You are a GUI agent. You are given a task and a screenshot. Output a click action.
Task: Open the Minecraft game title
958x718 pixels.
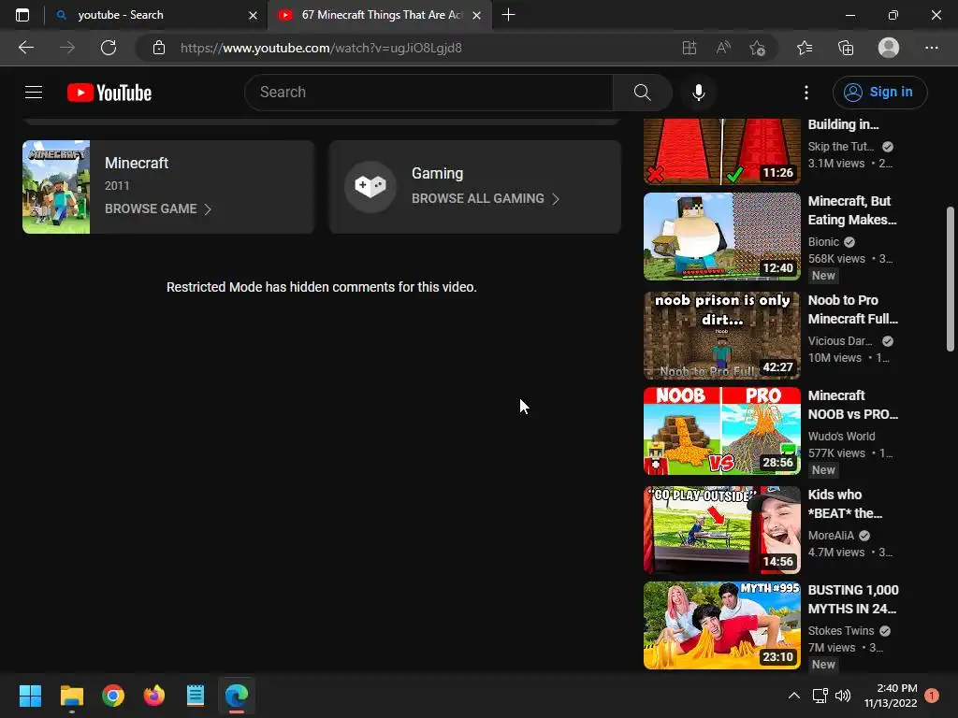point(137,163)
